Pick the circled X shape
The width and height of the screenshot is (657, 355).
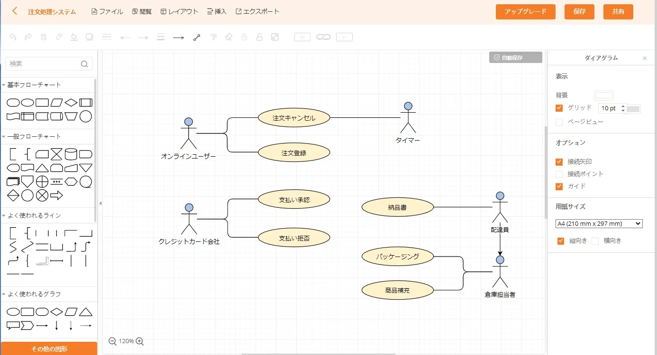click(42, 195)
